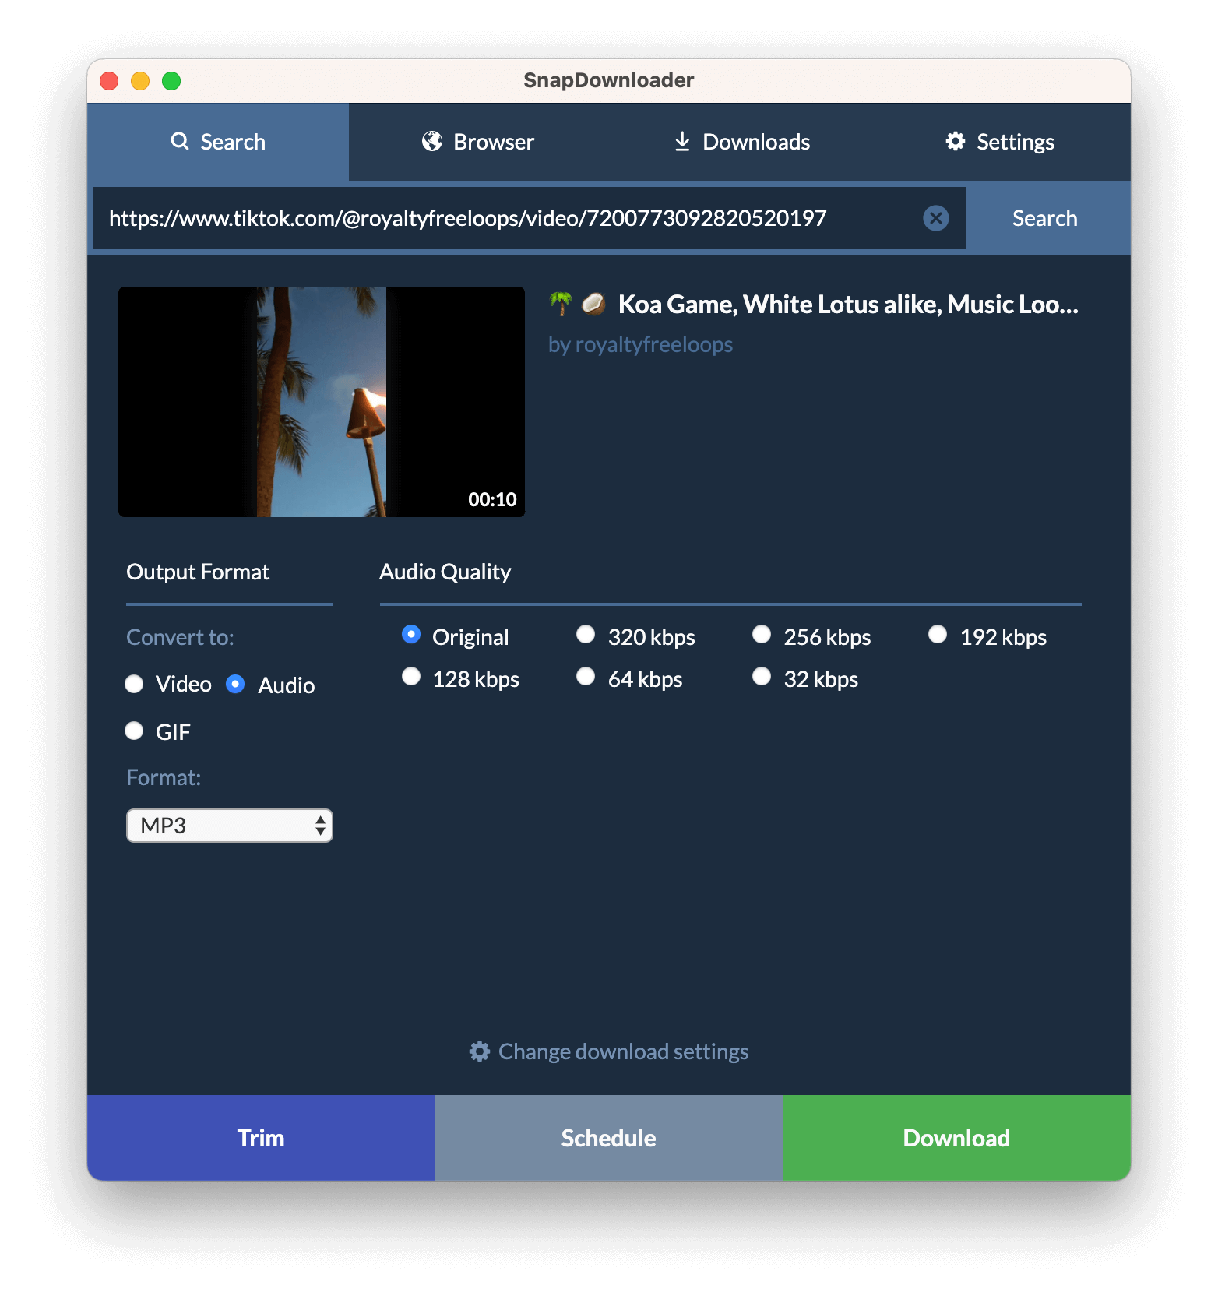Screen dimensions: 1218x1296
Task: Focus the TikTok URL input field
Action: 506,218
